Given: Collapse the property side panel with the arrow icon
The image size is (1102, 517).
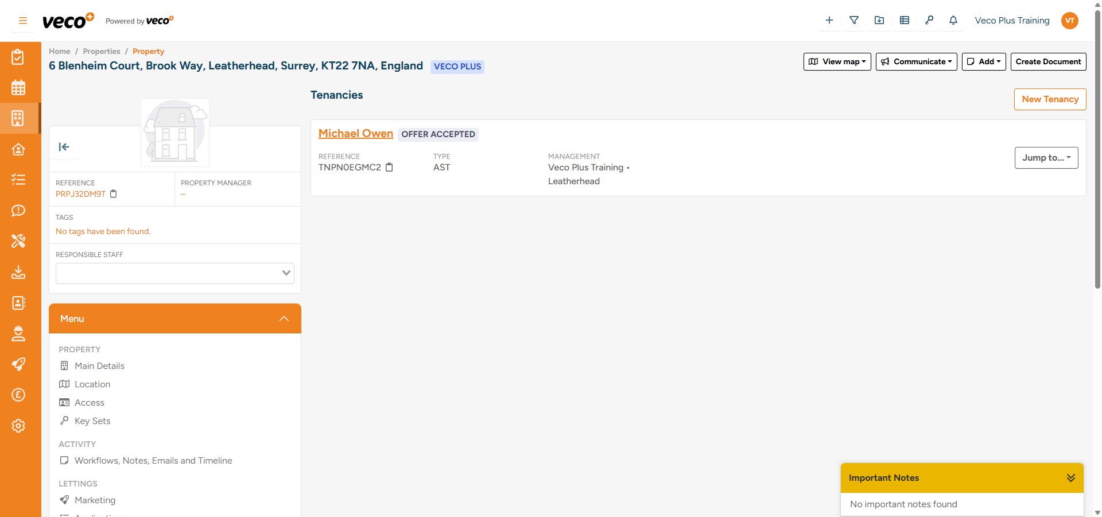Looking at the screenshot, I should pos(64,147).
